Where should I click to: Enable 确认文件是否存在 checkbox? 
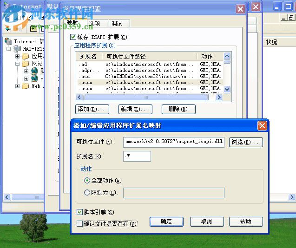79,224
